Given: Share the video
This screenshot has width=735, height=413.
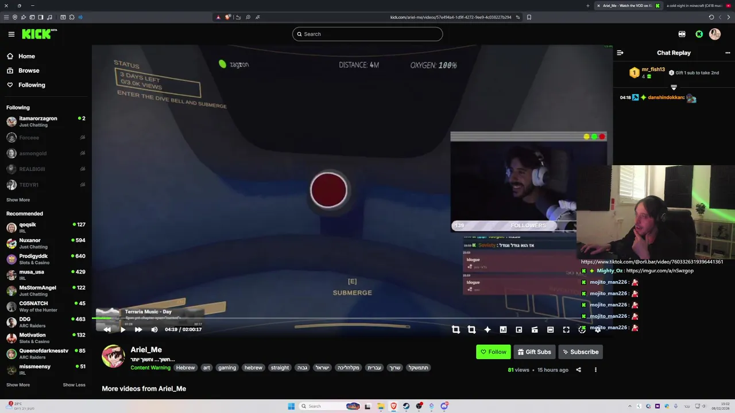Looking at the screenshot, I should (578, 370).
